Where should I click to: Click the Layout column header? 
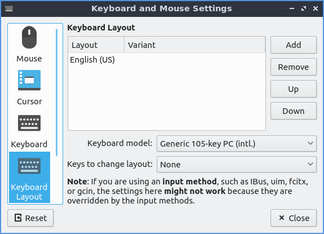point(96,45)
